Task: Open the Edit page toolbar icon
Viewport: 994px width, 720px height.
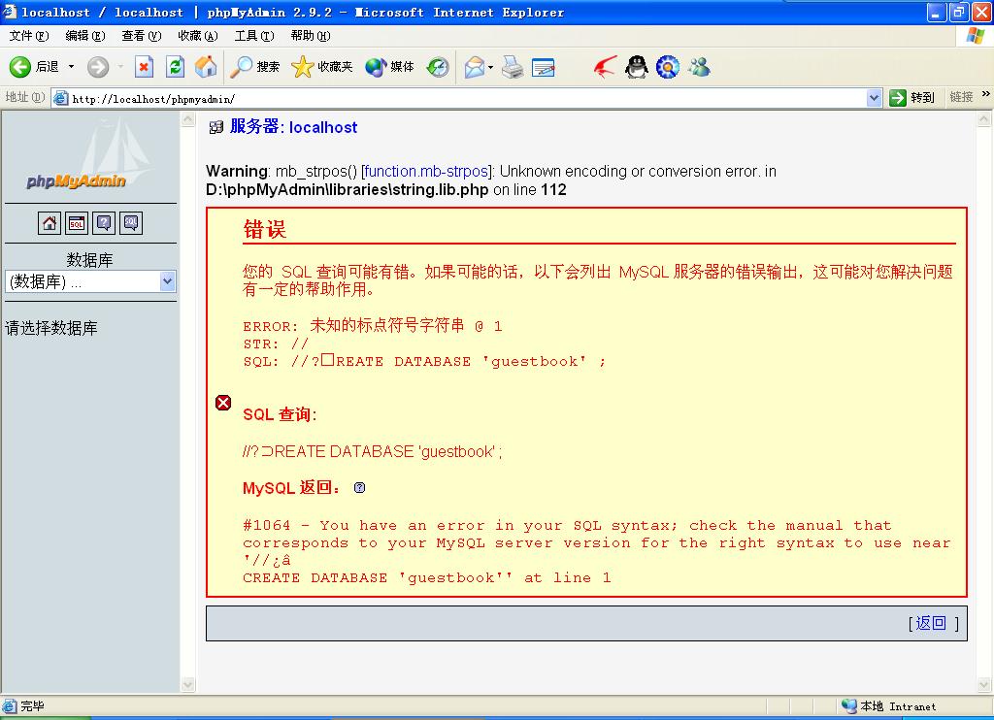Action: click(544, 67)
